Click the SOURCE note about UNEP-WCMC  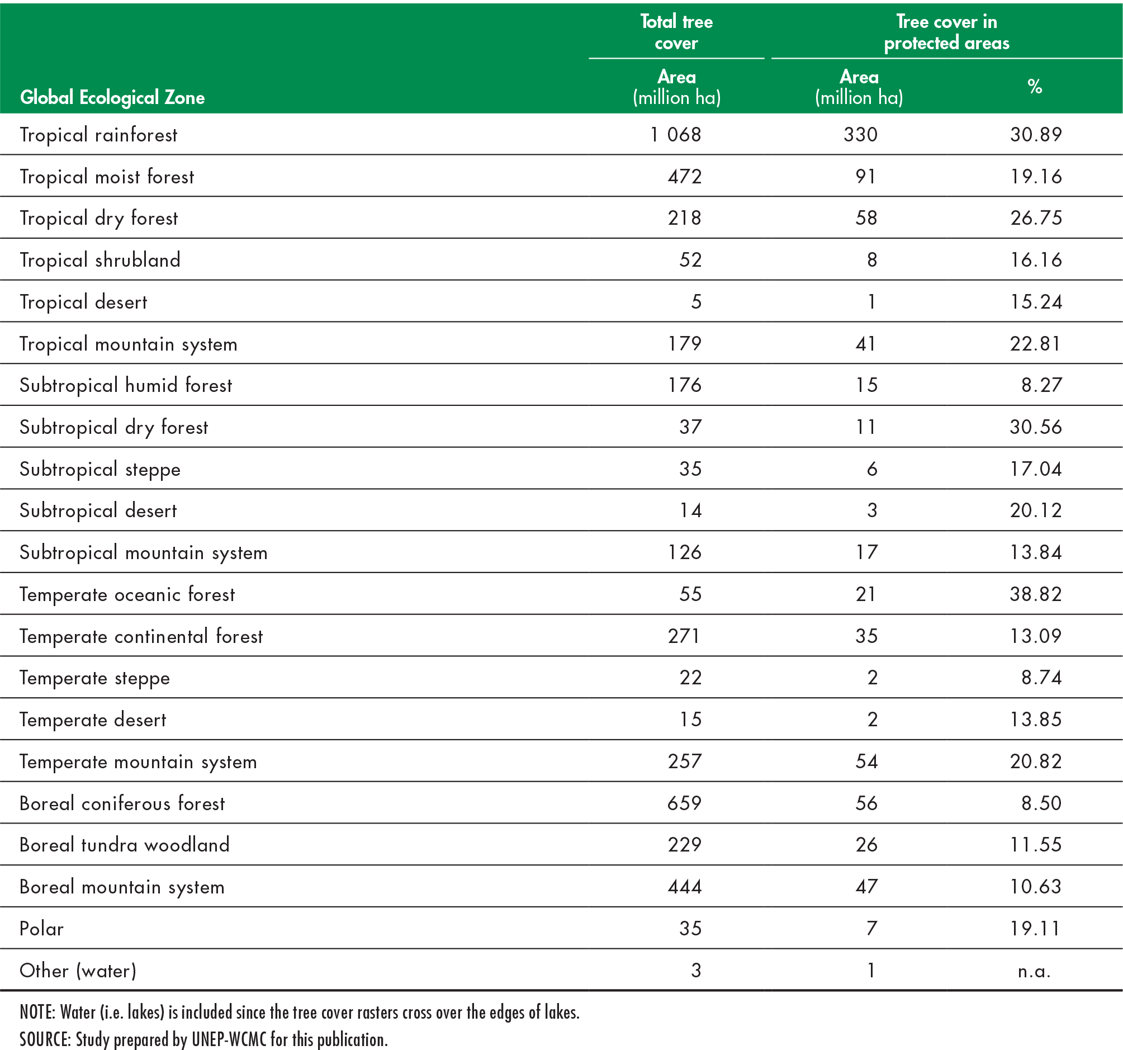(x=203, y=1039)
